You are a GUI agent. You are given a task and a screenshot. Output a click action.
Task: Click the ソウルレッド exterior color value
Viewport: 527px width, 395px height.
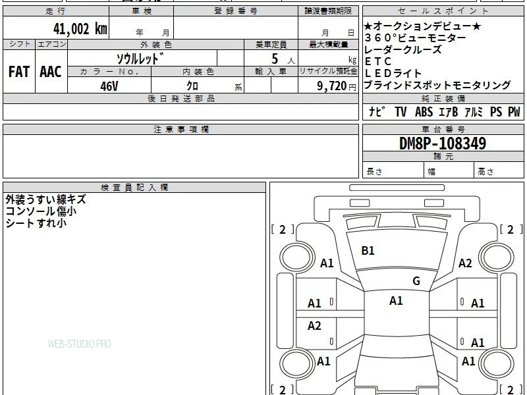(x=140, y=59)
